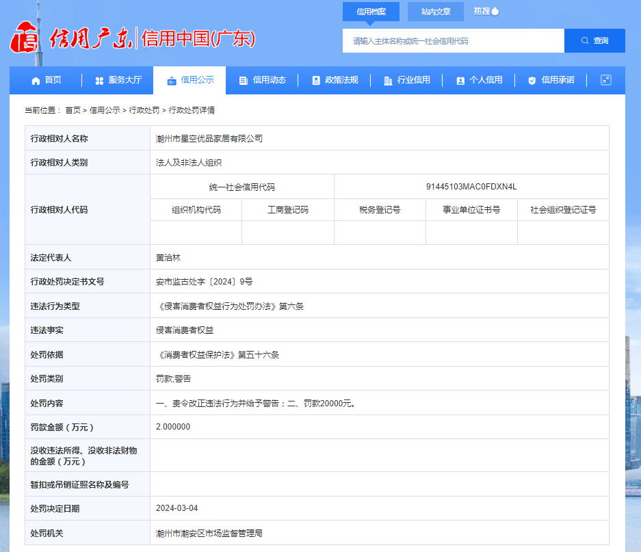Click the building icon beside 行业信用
Viewport: 641px width, 552px height.
click(388, 81)
